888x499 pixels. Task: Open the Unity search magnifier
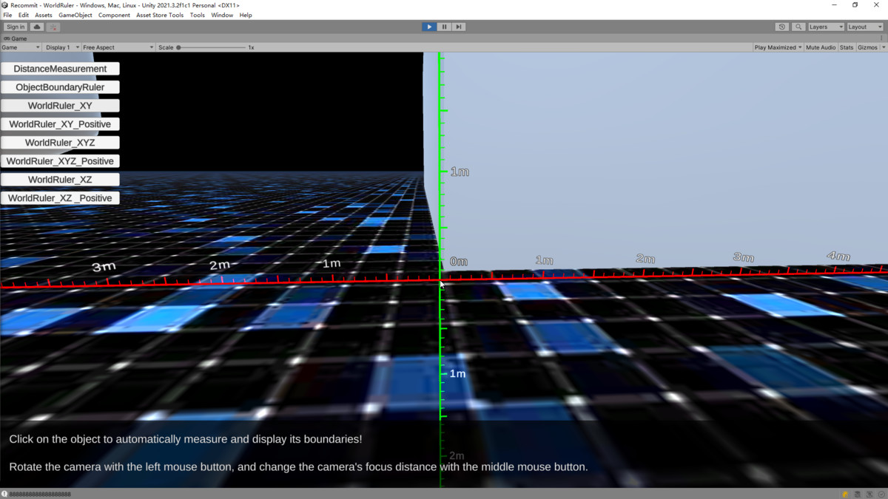[x=798, y=27]
